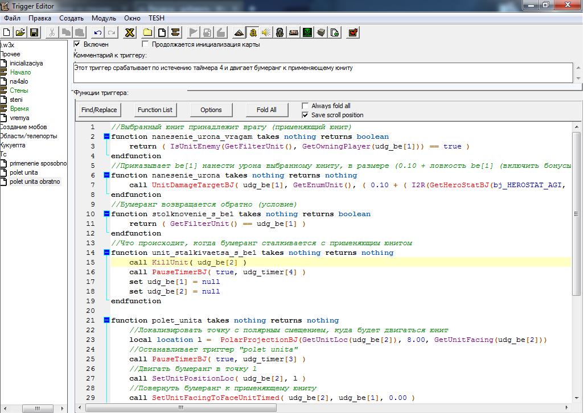Open the Terrain Editor mountain icon
584x413 pixels.
(x=239, y=32)
